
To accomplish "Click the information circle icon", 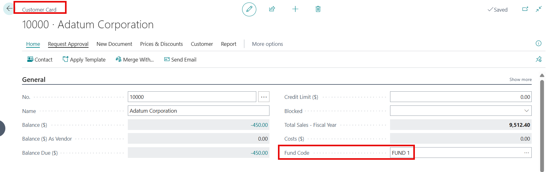I will coord(538,43).
